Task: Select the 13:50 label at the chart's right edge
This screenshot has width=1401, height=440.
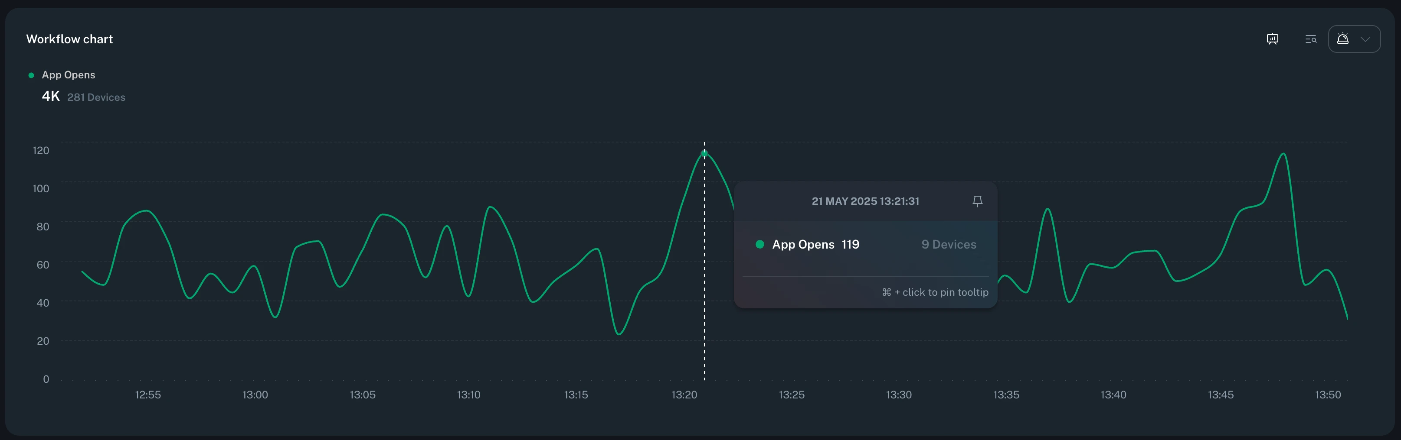Action: [x=1328, y=395]
